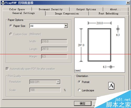
Task: Click the page preview rectangle
Action: (99, 45)
